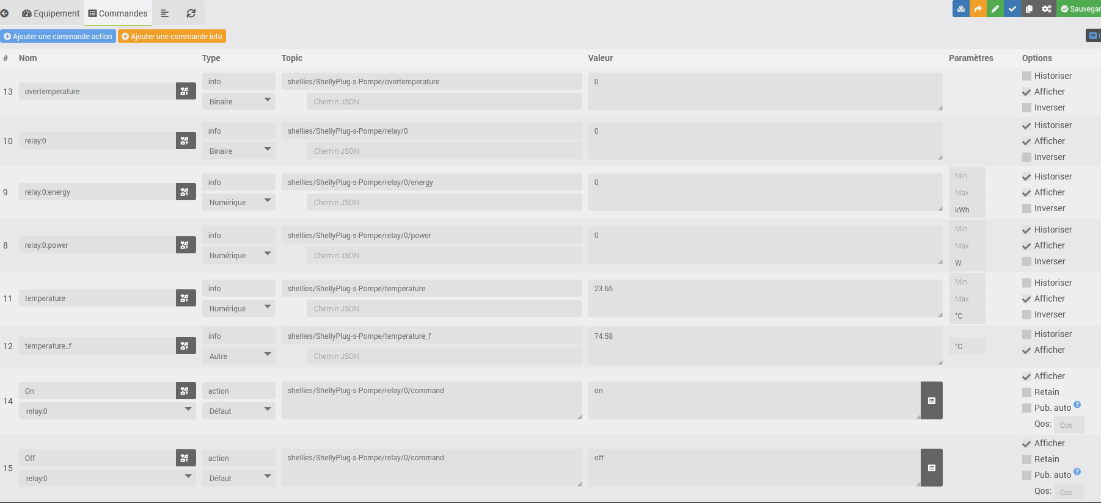Open Binaire subtype dropdown for relay:0
Screen dimensions: 1101x503
tap(239, 151)
